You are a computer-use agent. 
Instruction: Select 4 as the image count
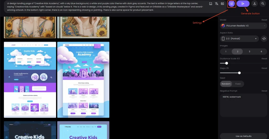[x=261, y=52]
